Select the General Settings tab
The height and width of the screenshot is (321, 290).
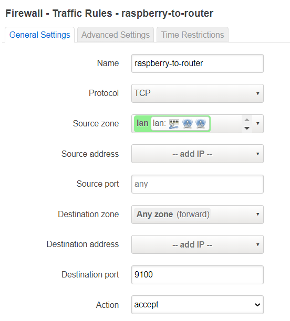(40, 35)
